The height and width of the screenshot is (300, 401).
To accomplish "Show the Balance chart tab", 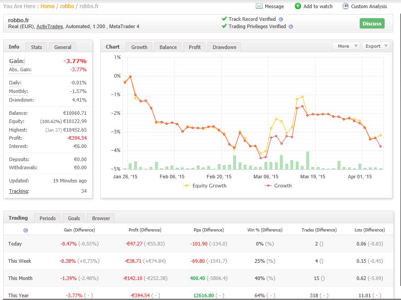I will coord(168,47).
